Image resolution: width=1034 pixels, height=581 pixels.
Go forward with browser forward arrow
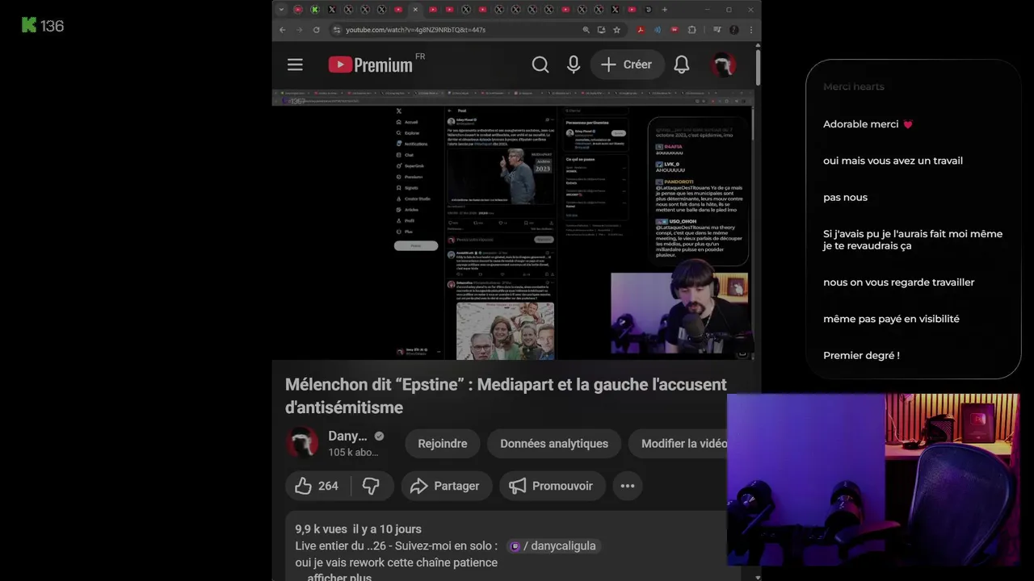pos(300,30)
